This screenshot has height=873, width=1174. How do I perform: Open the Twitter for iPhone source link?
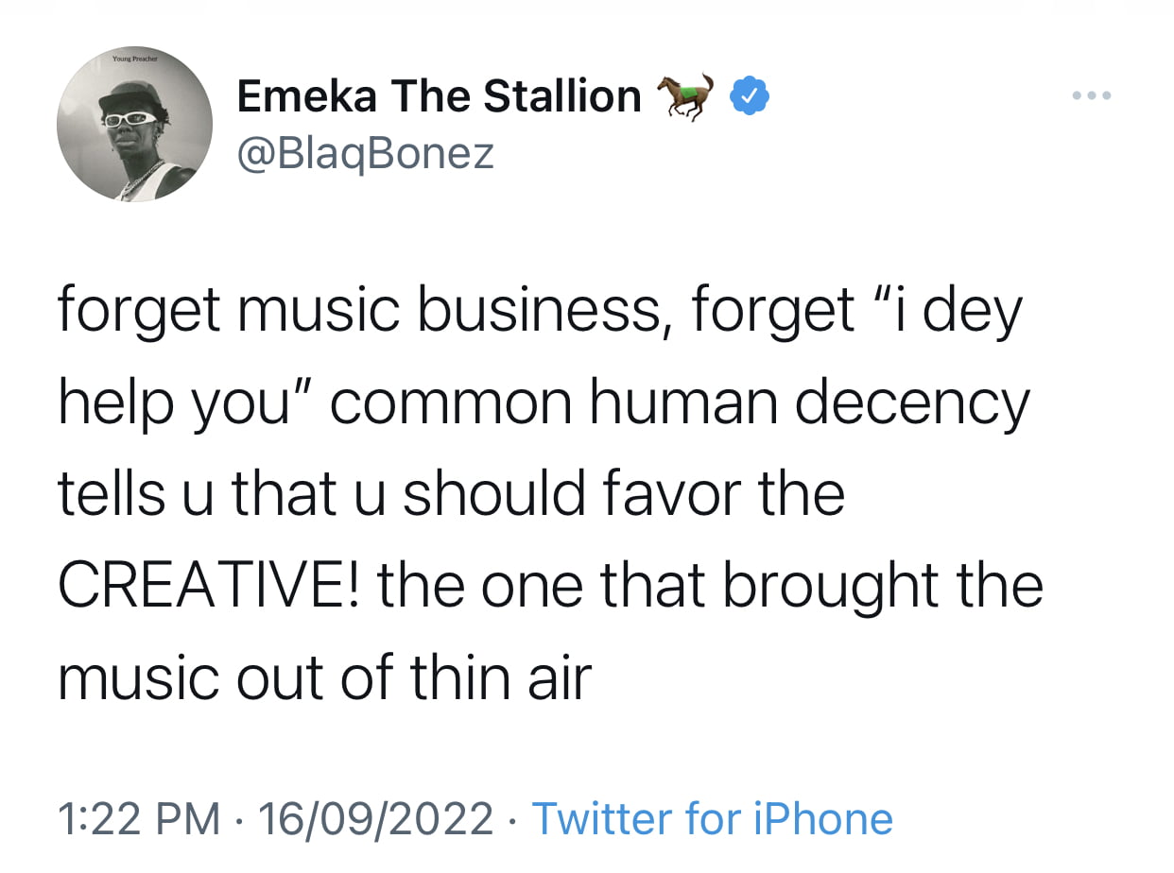[713, 818]
